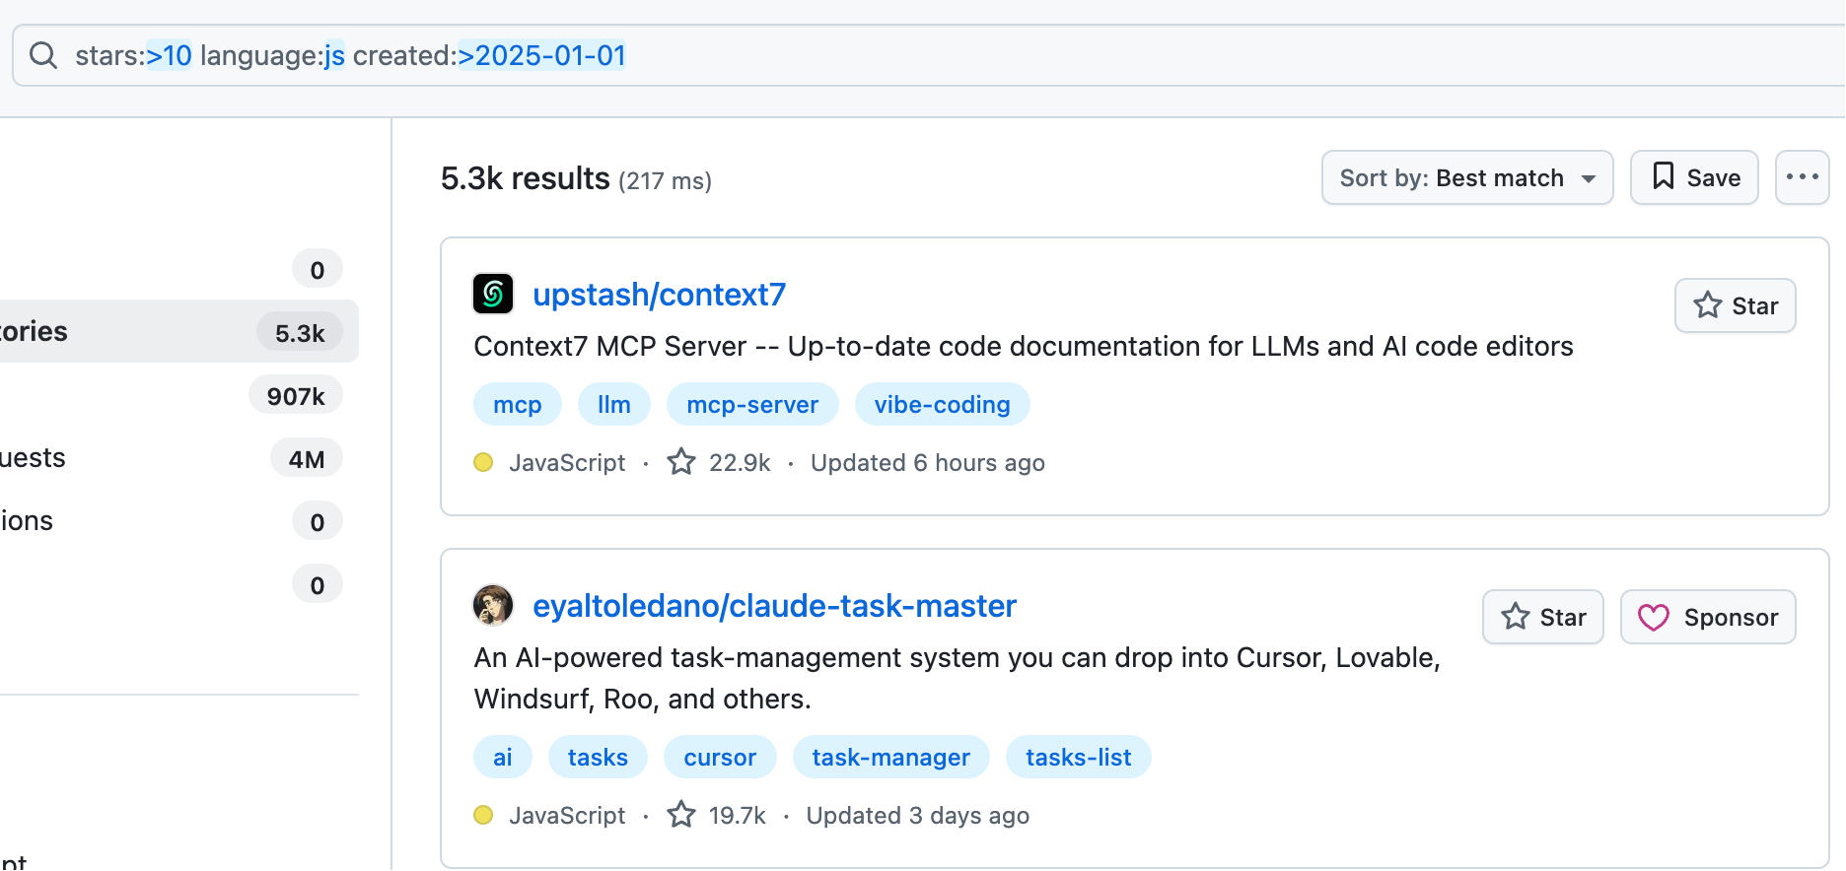Select the vibe-coding topic tag
This screenshot has height=871, width=1846.
942,405
